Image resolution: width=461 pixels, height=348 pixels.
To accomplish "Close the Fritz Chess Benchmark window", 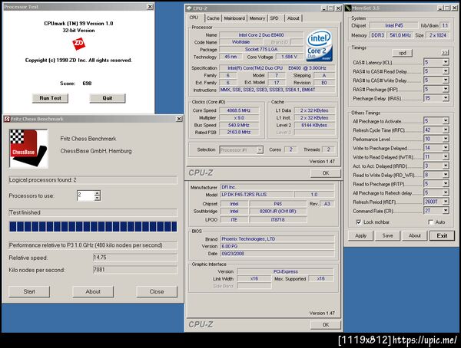I will (179, 119).
